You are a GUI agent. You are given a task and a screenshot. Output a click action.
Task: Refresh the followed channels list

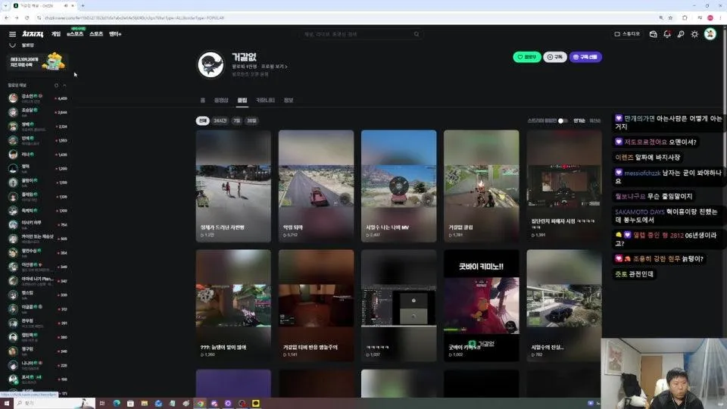pos(56,86)
